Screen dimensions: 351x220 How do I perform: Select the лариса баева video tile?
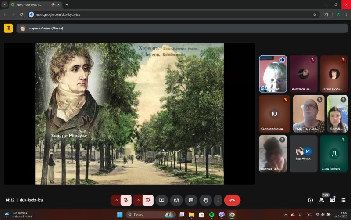(x=272, y=74)
